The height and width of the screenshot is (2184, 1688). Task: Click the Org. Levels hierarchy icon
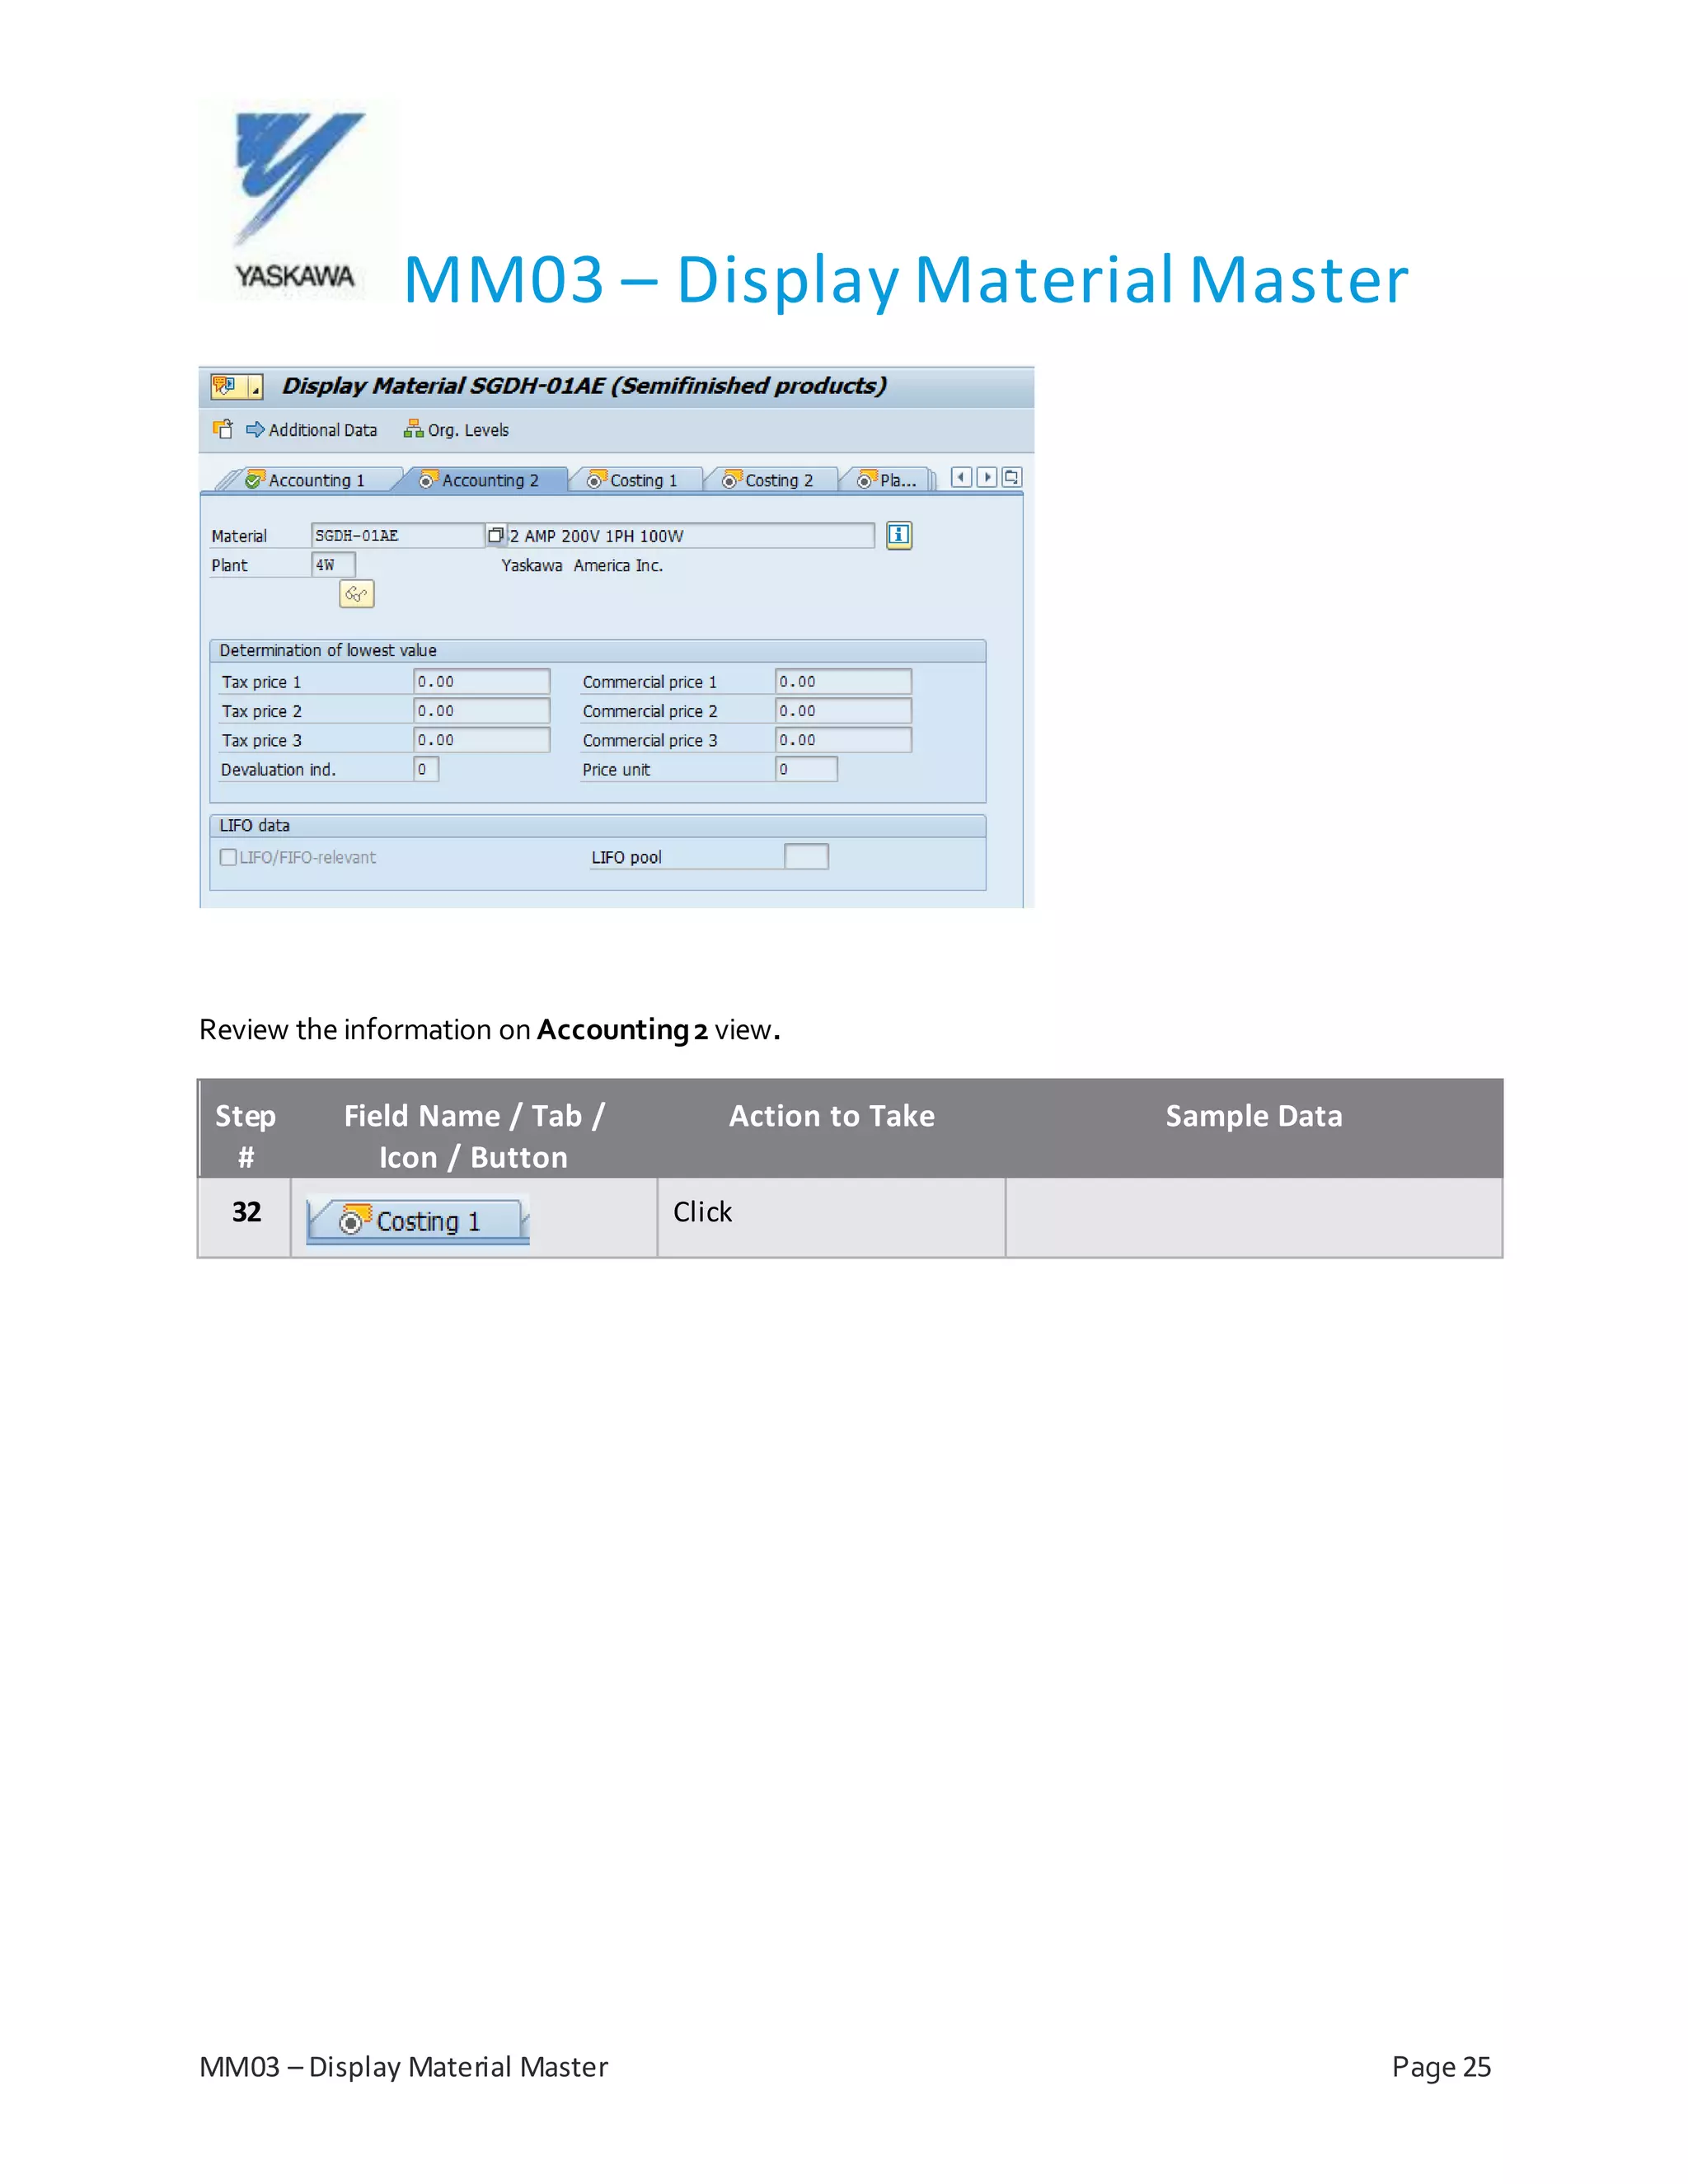click(x=413, y=429)
